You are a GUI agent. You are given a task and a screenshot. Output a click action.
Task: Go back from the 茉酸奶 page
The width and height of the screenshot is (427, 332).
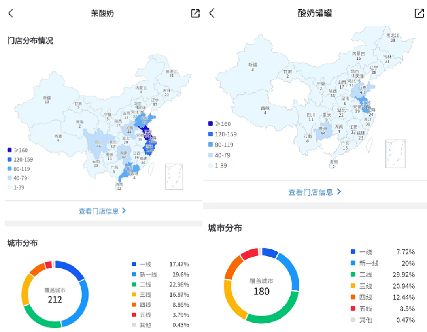point(11,13)
